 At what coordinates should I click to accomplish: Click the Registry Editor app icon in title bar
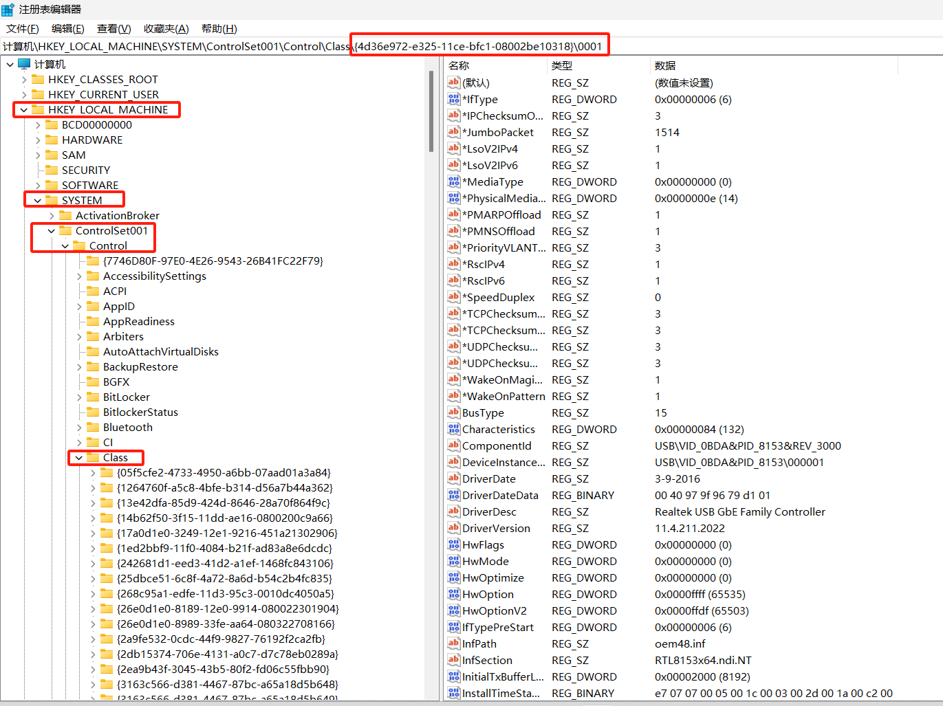[8, 10]
